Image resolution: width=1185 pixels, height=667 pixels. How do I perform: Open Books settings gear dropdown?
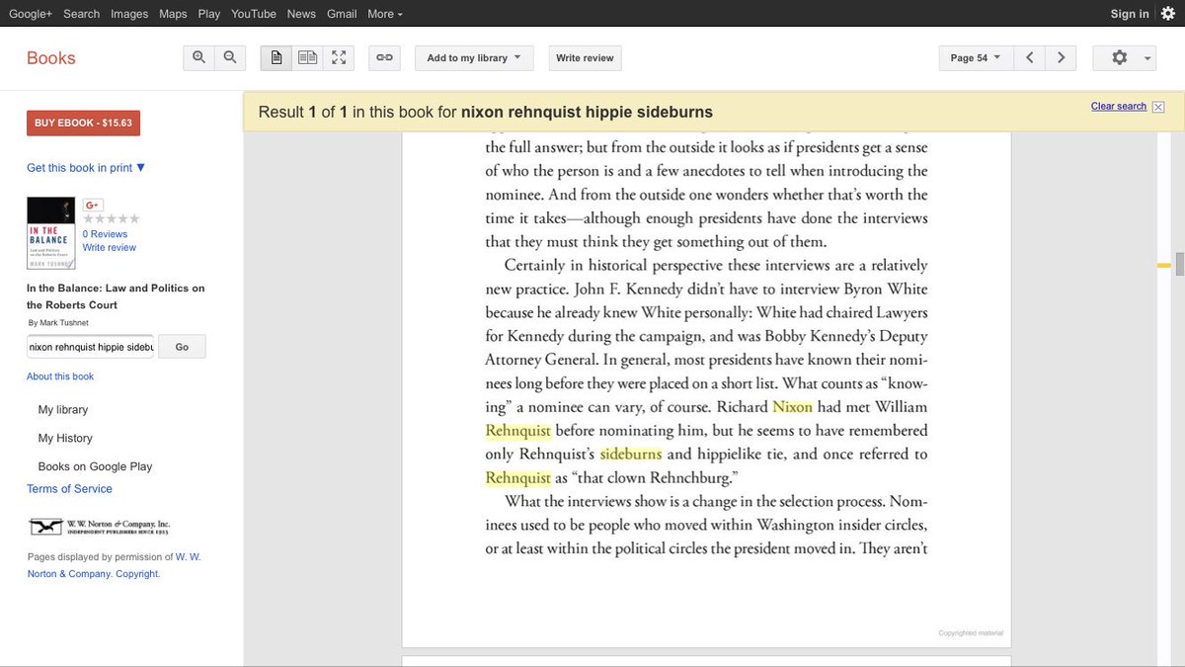tap(1124, 58)
